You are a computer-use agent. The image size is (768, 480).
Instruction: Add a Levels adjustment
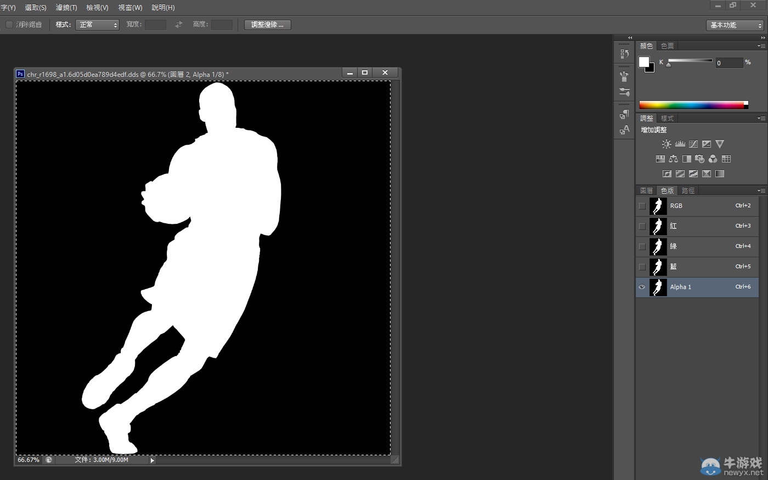[x=680, y=144]
